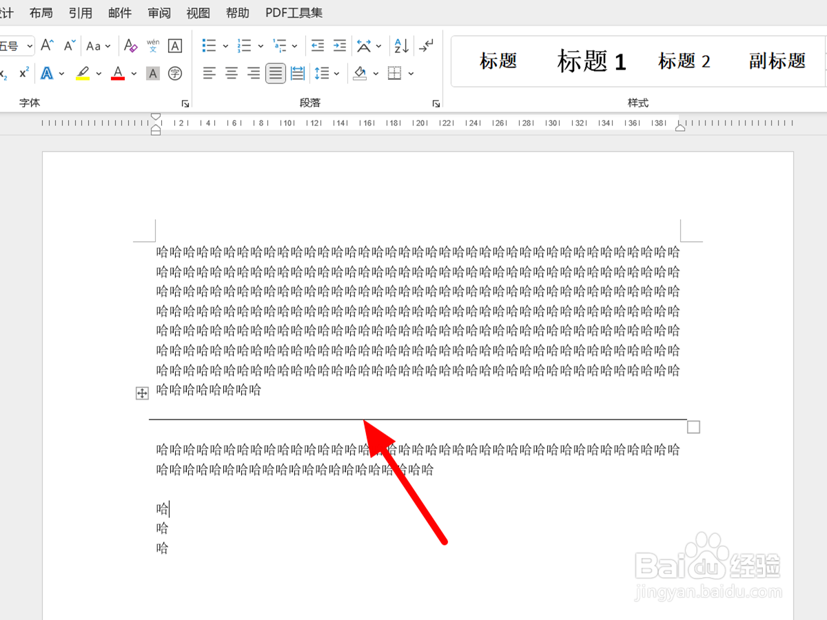Increase paragraph indent
Viewport: 827px width, 620px height.
(x=339, y=45)
